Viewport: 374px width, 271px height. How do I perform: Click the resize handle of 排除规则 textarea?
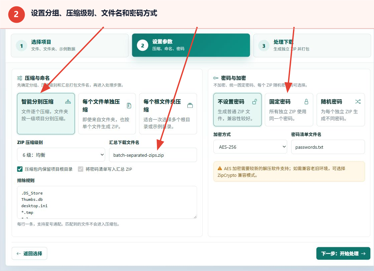[195, 217]
